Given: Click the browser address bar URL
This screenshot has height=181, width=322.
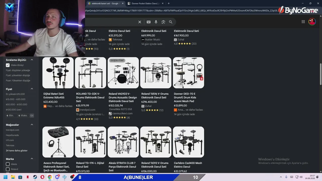Looking at the screenshot, I should coord(181,11).
